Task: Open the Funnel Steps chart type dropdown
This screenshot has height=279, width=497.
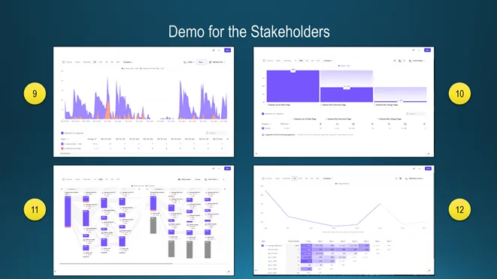Action: (417, 61)
